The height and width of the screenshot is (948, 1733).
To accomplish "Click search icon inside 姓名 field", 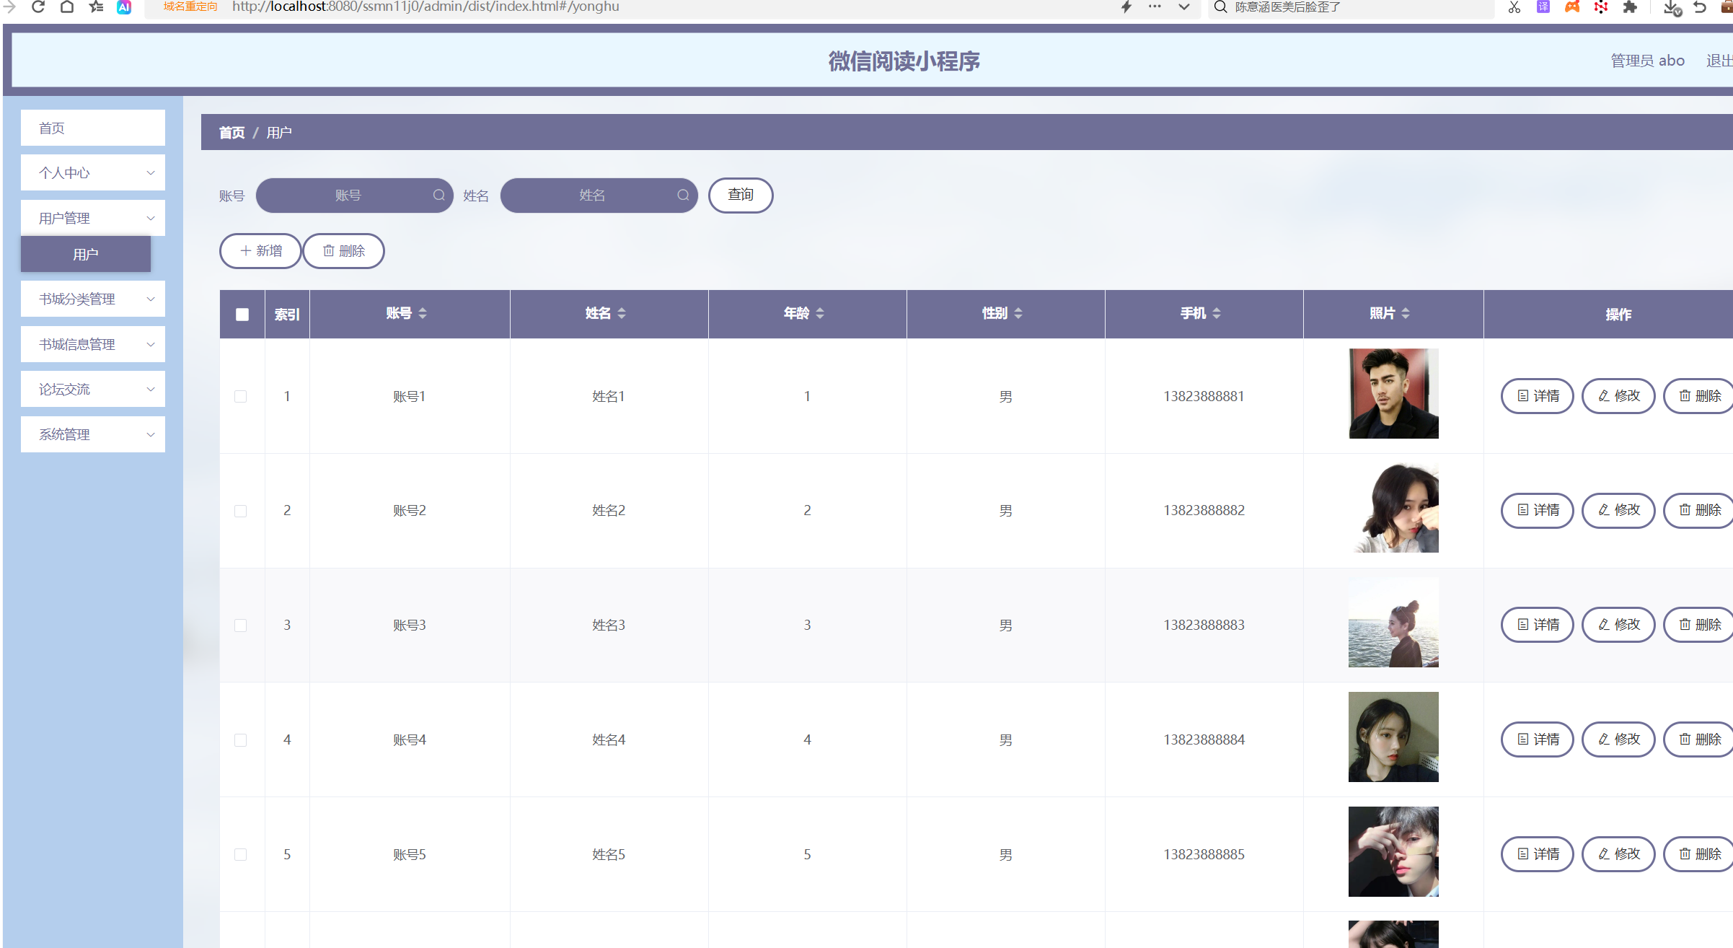I will [683, 196].
